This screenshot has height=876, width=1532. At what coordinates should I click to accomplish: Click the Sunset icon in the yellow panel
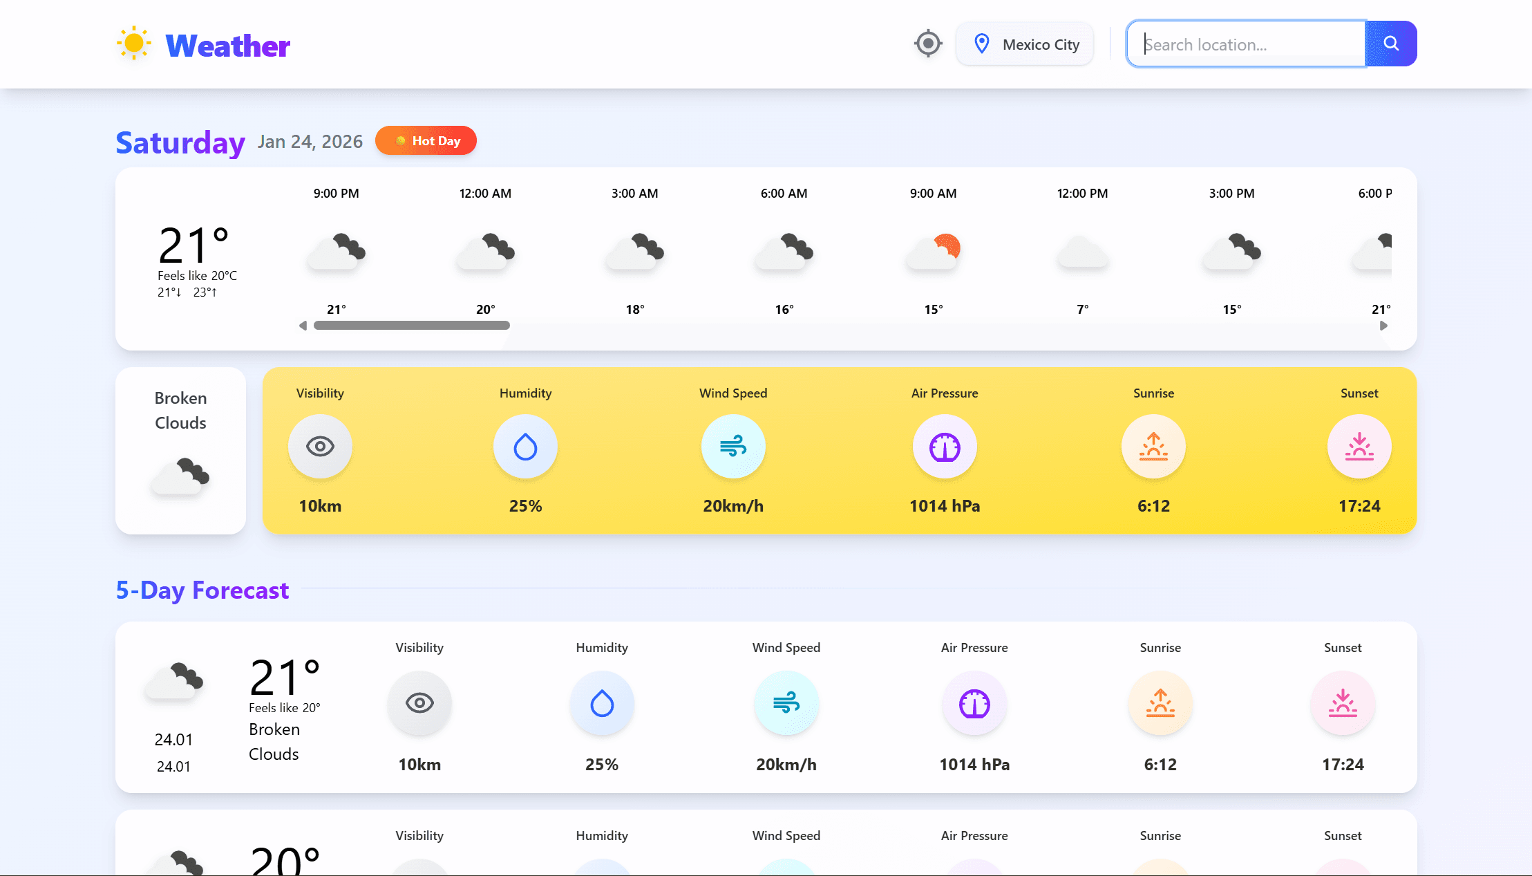pyautogui.click(x=1359, y=447)
